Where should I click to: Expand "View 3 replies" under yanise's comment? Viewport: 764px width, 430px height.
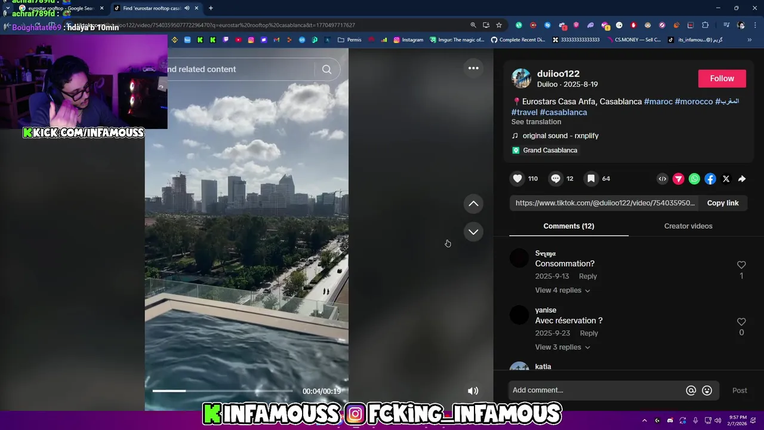coord(562,347)
